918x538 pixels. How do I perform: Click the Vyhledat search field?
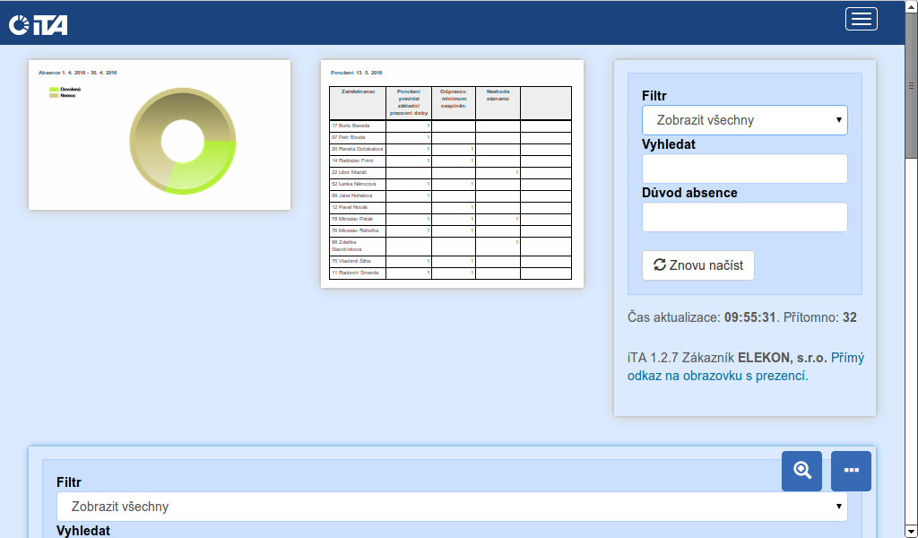coord(744,169)
